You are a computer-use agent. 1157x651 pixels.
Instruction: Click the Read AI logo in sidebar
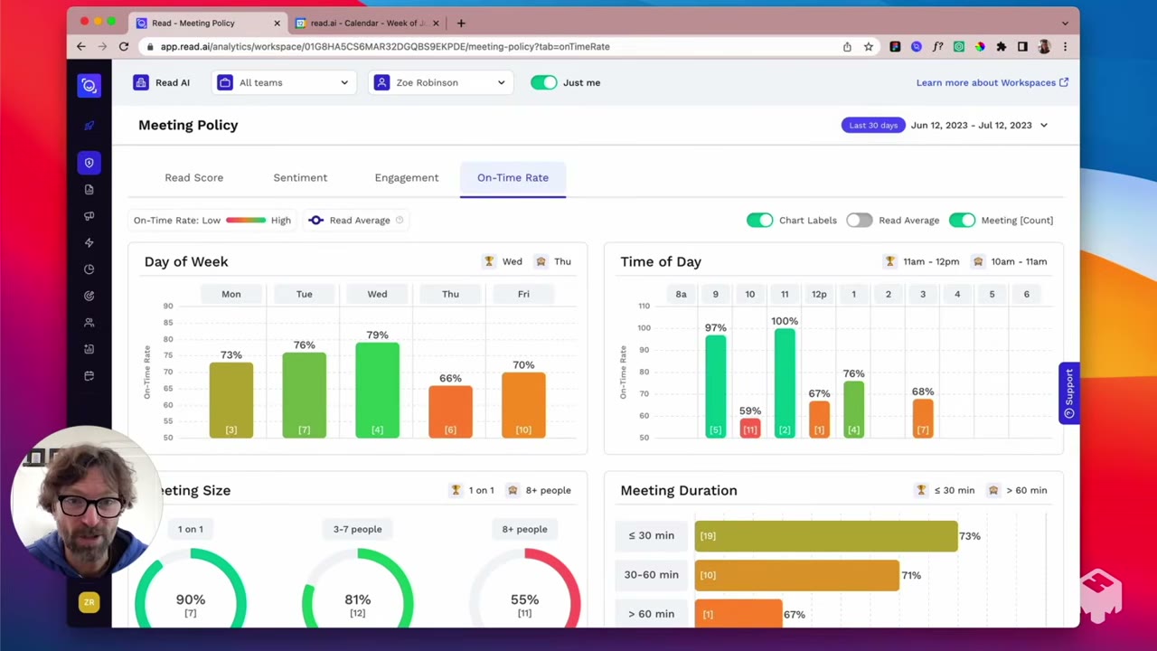89,85
